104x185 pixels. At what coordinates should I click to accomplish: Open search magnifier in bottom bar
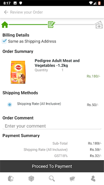pyautogui.click(x=52, y=178)
